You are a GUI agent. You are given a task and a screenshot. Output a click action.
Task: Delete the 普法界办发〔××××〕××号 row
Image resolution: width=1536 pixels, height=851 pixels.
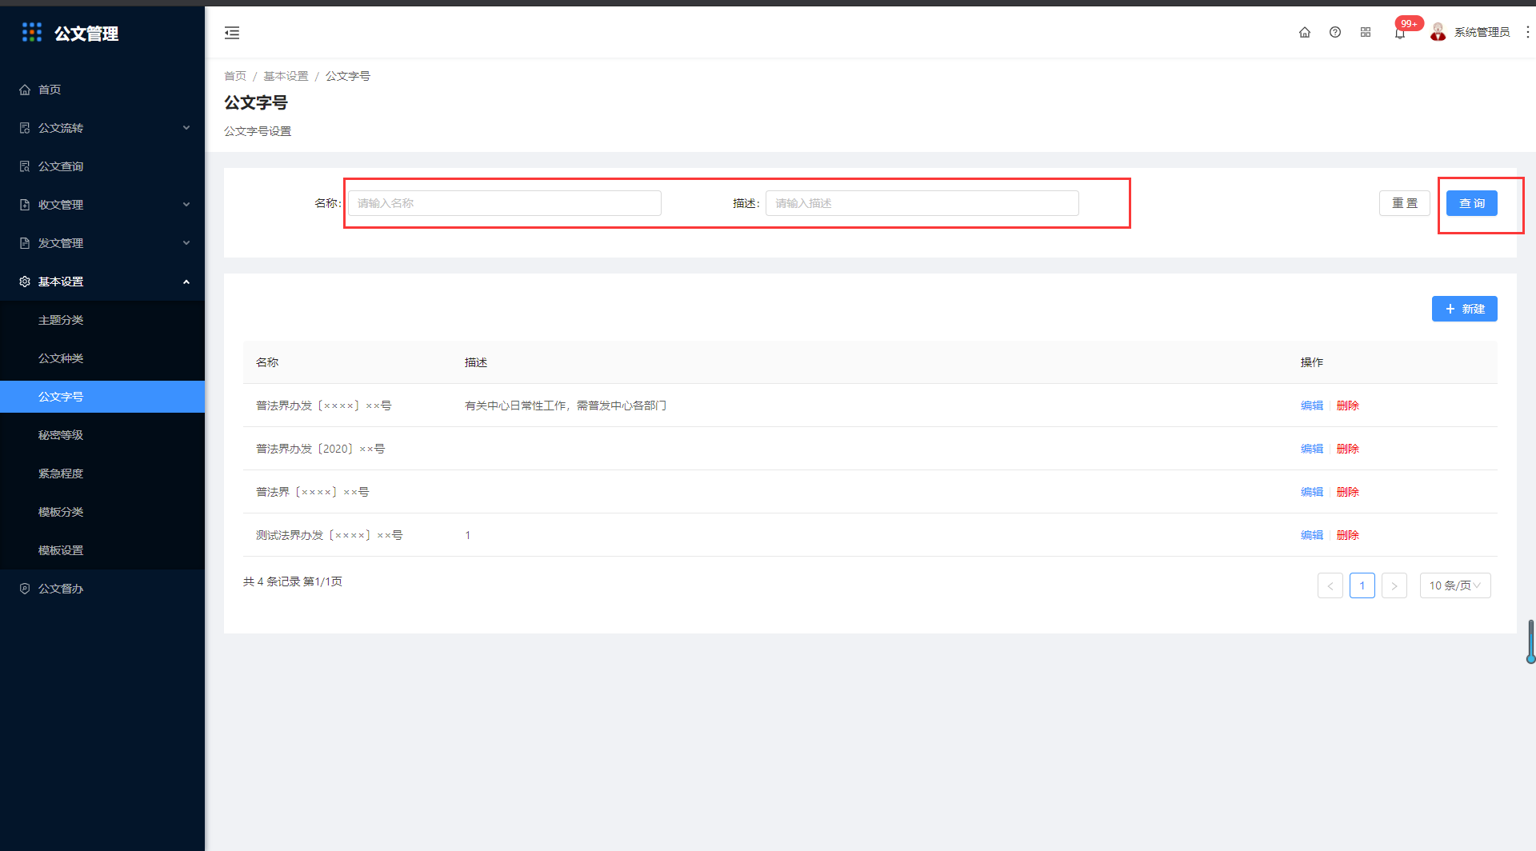coord(1348,406)
